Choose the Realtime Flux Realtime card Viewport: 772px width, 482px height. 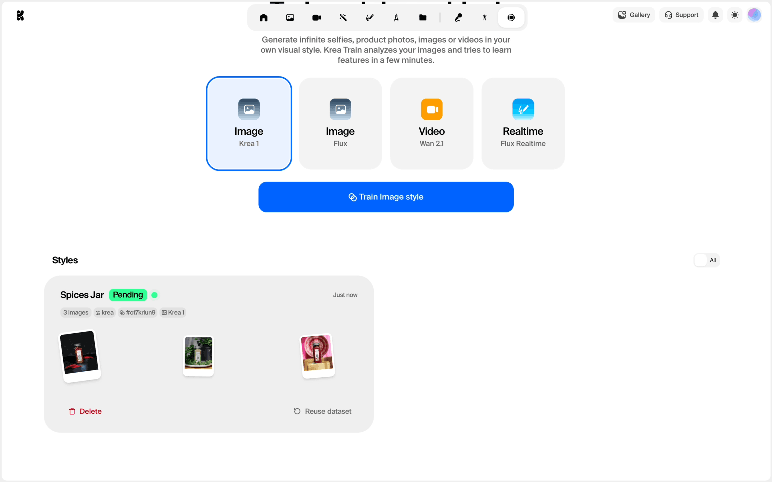pyautogui.click(x=523, y=124)
